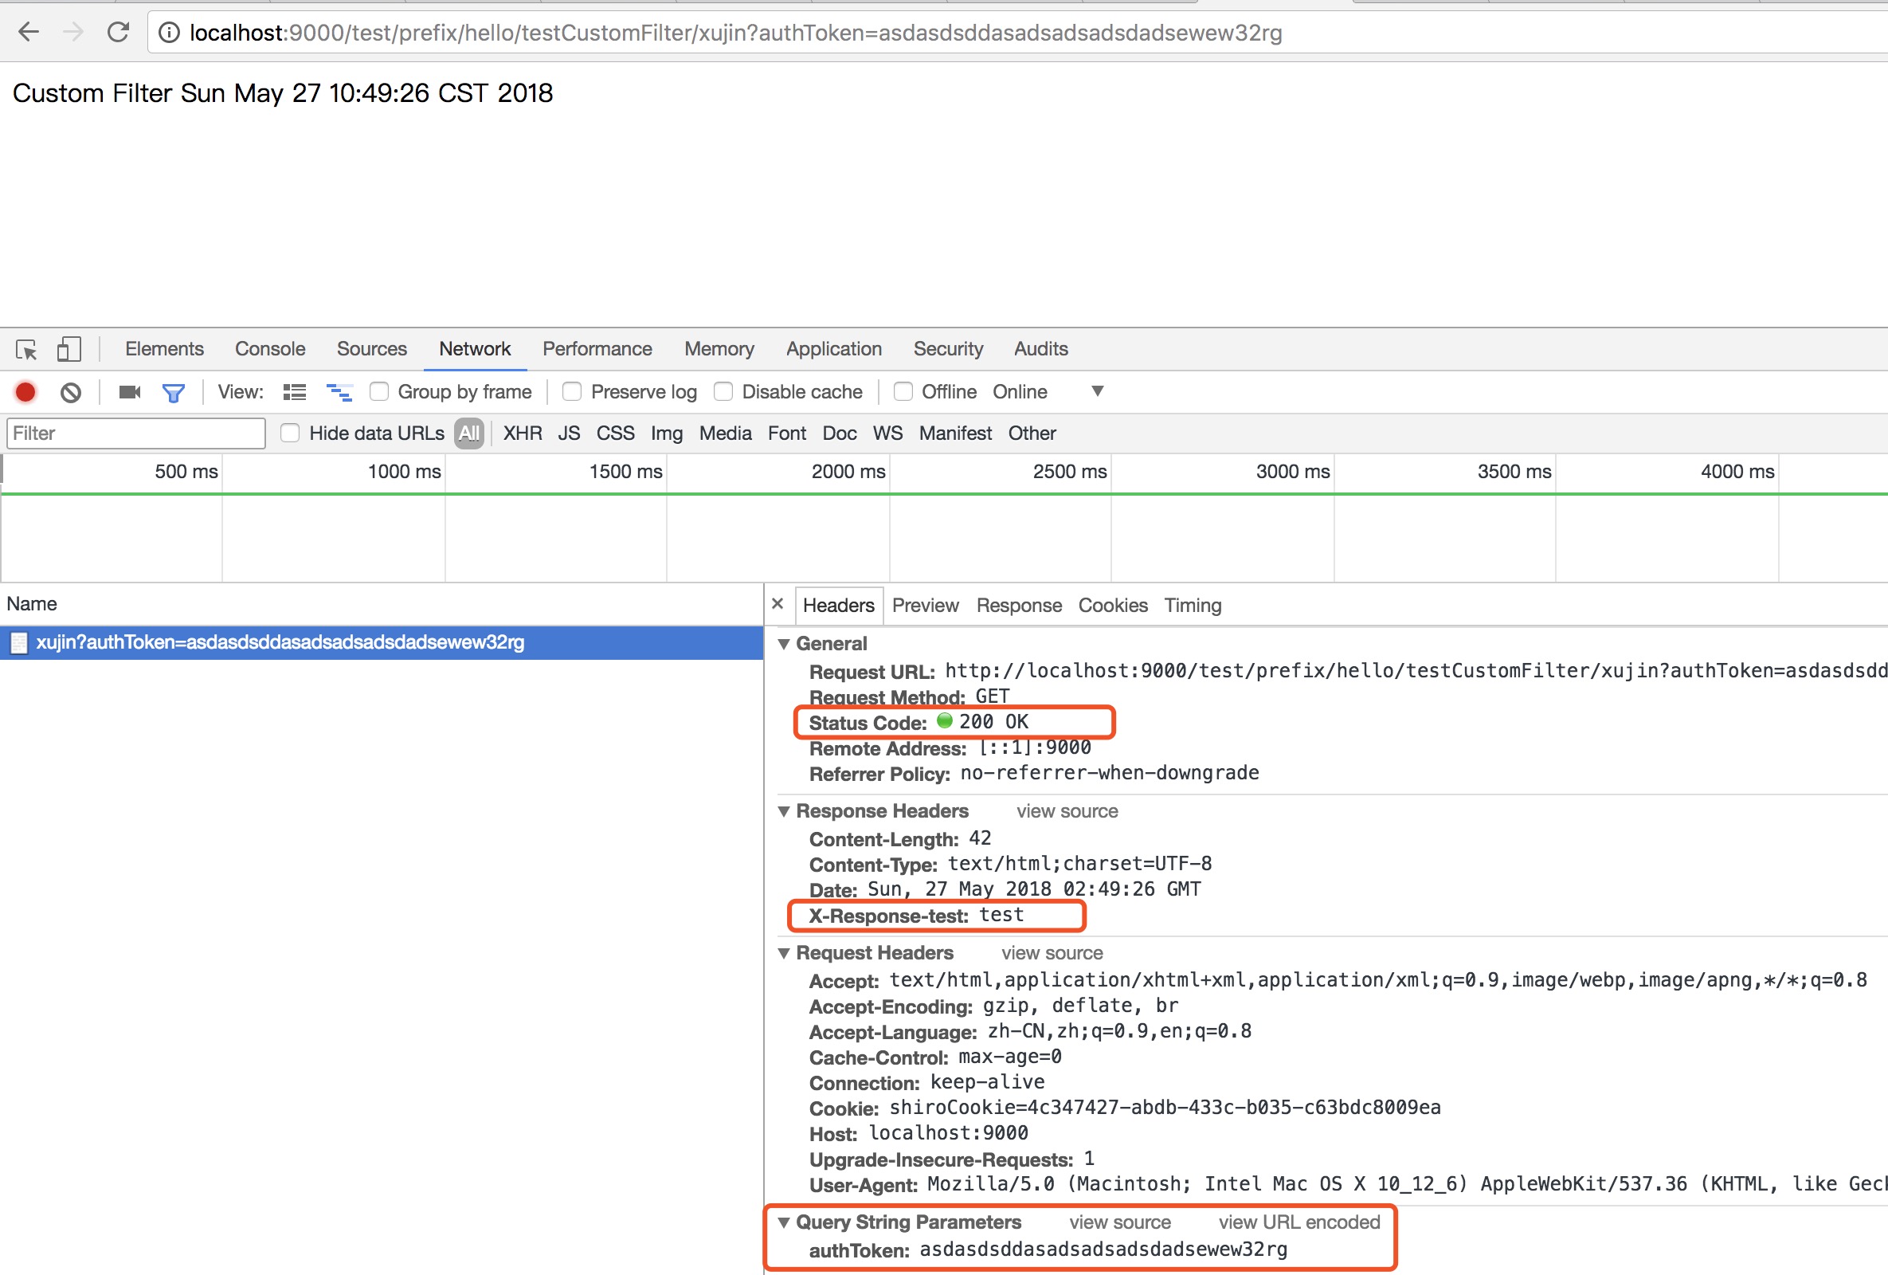Enable the Preserve log checkbox
This screenshot has height=1275, width=1888.
click(x=572, y=392)
